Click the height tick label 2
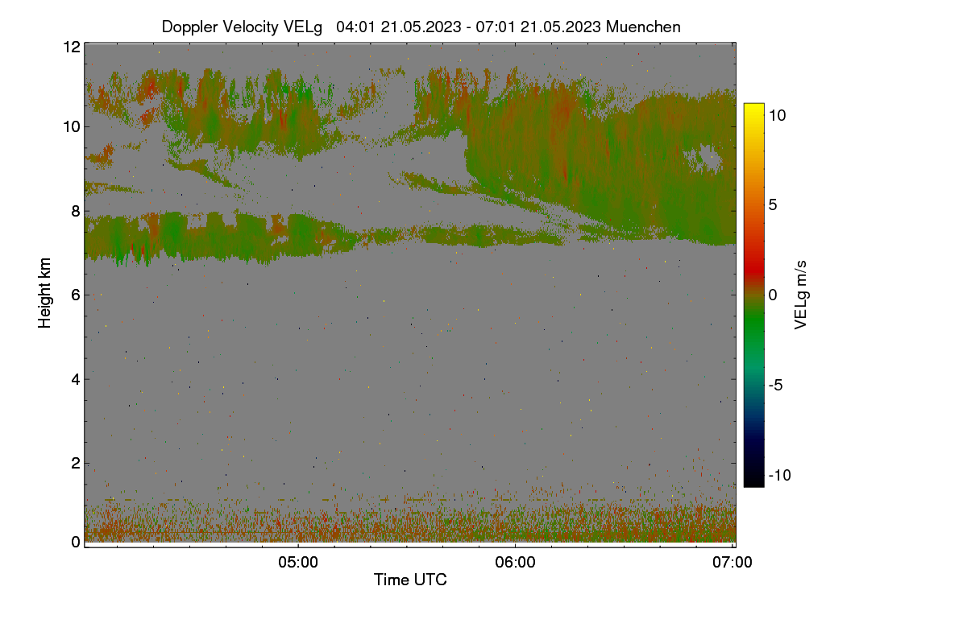The image size is (967, 644). (76, 463)
